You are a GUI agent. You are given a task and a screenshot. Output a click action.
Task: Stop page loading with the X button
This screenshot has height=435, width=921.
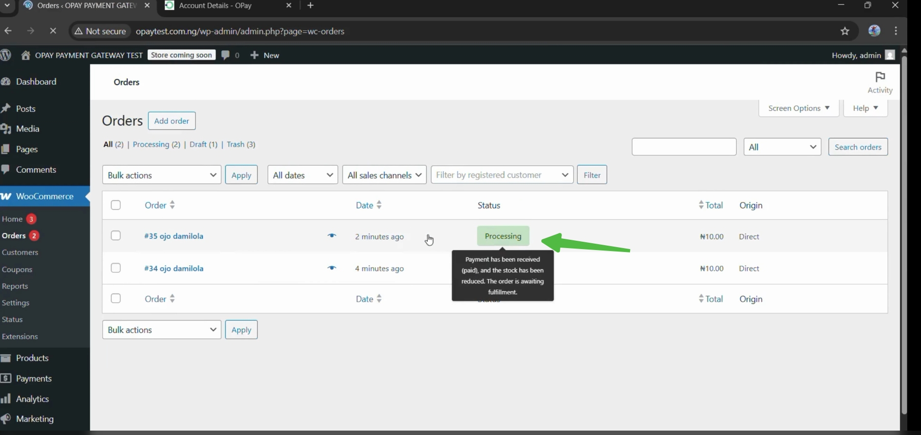pyautogui.click(x=53, y=31)
